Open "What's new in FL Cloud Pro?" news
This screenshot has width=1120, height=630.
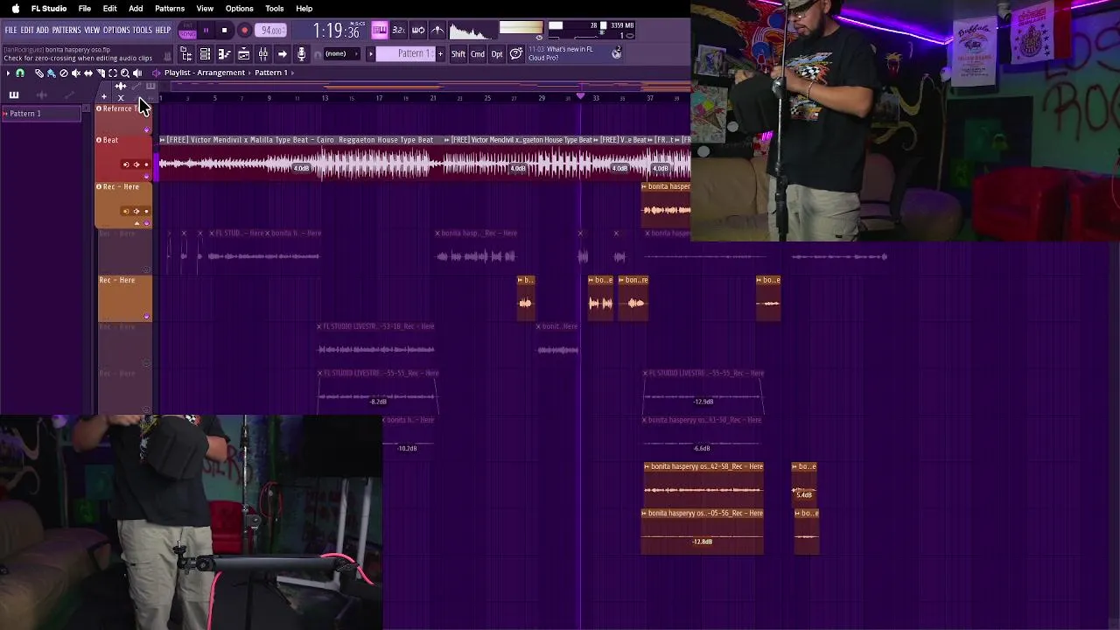tap(561, 53)
